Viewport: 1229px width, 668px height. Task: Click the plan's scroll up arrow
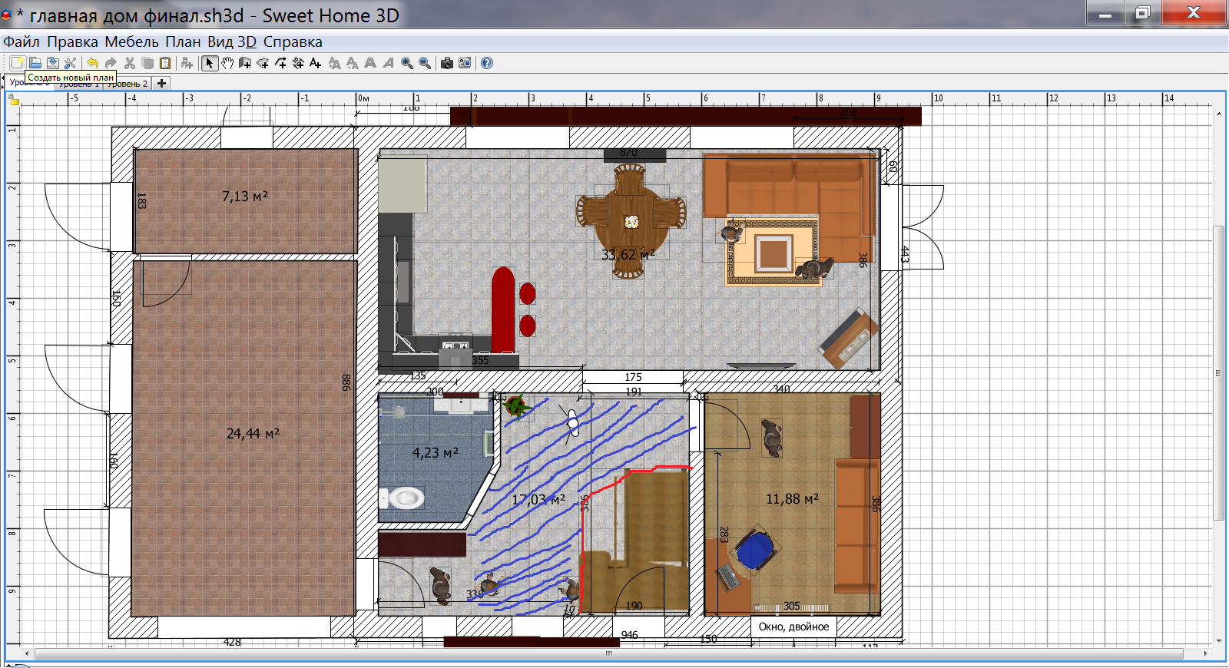(1219, 113)
